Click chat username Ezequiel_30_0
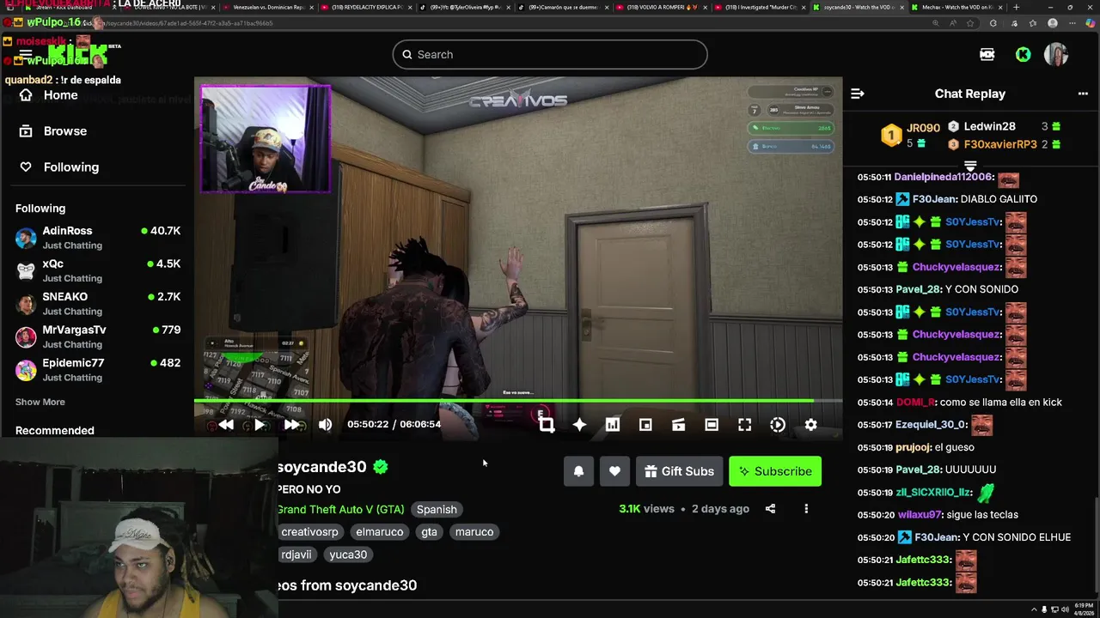The width and height of the screenshot is (1100, 618). (x=932, y=424)
